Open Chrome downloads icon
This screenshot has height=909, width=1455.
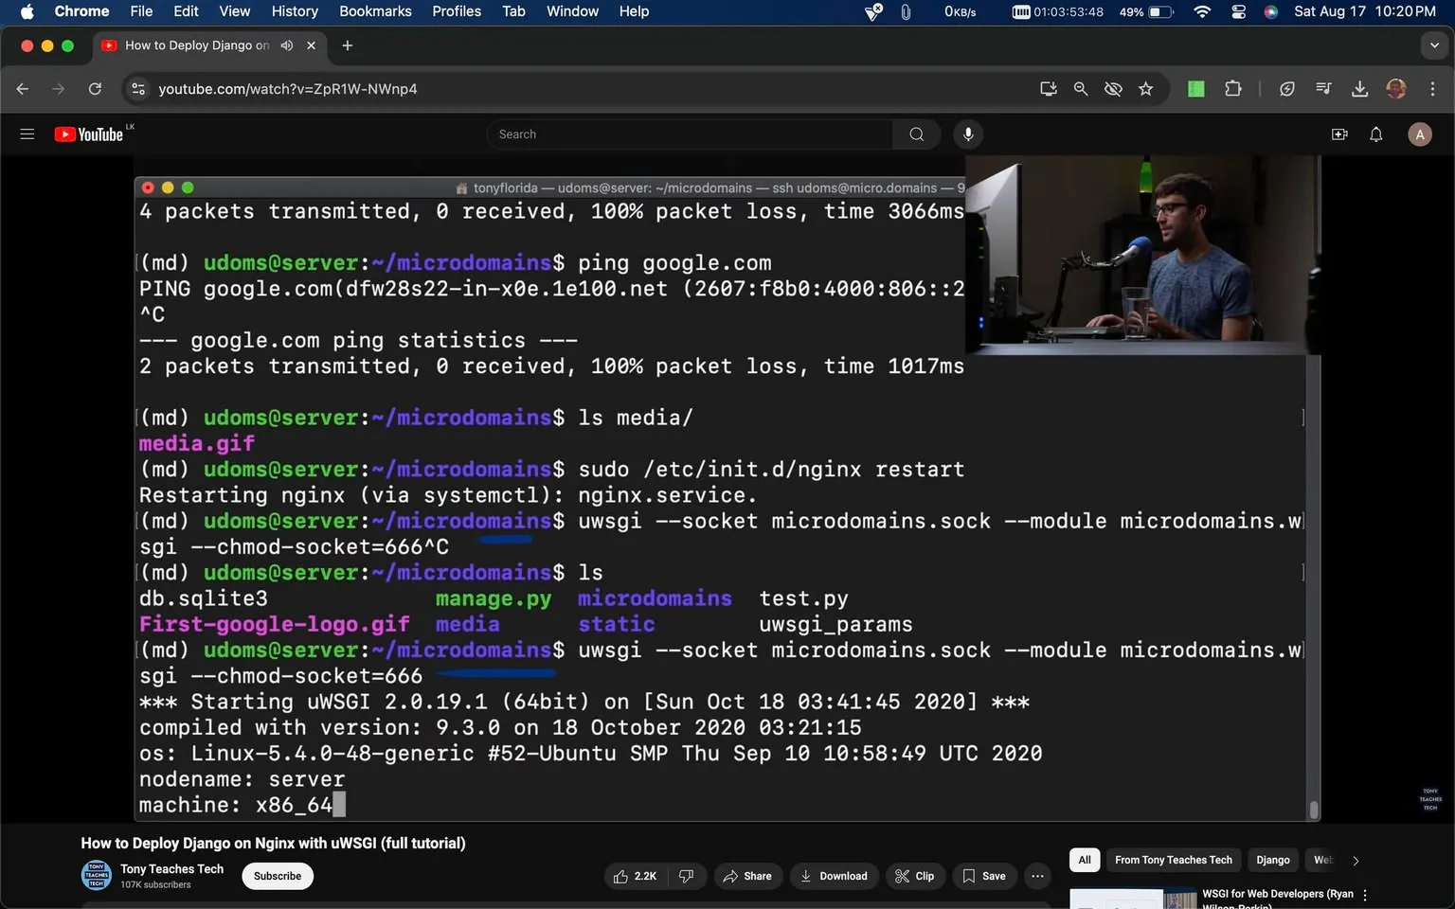click(x=1359, y=89)
